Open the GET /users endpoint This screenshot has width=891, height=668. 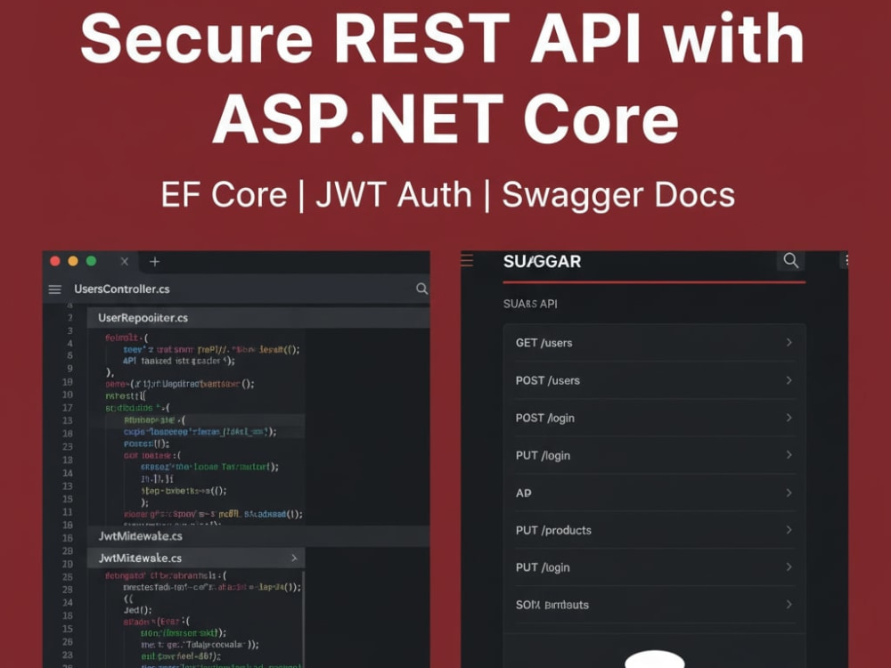(655, 343)
